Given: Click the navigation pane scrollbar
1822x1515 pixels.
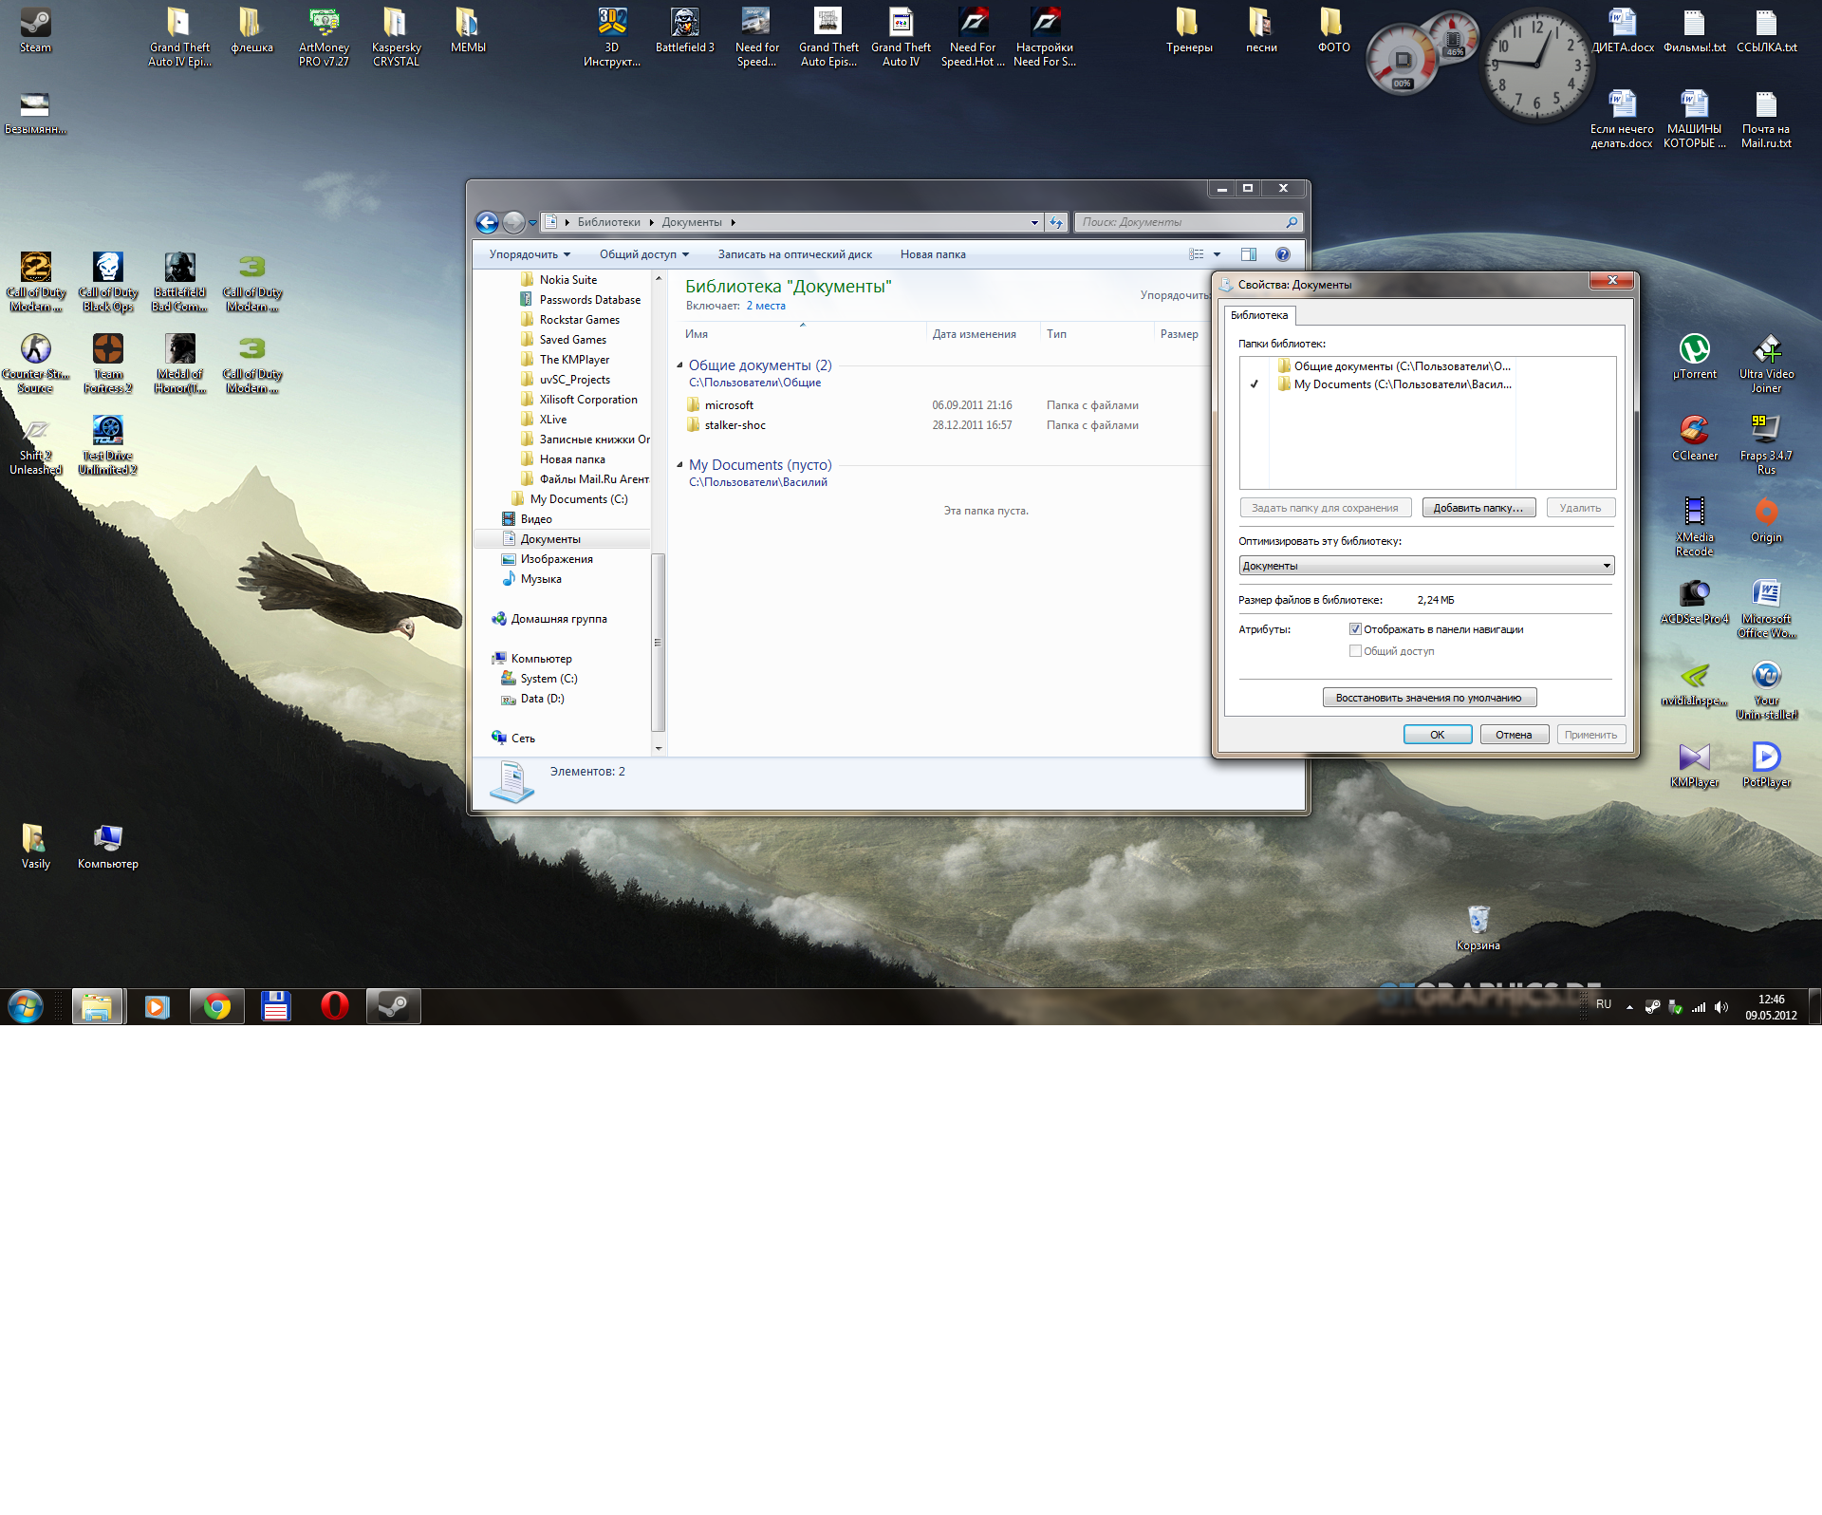Looking at the screenshot, I should point(659,643).
